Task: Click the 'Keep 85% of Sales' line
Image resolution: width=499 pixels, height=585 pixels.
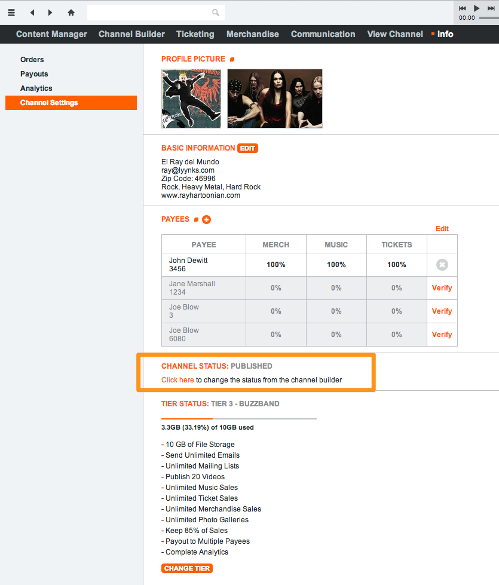Action: pyautogui.click(x=194, y=531)
